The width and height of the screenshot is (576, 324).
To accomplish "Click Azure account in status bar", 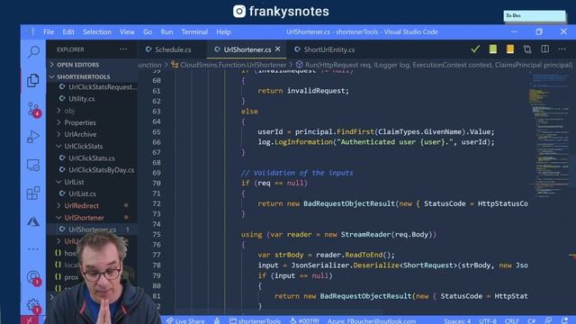I will click(372, 320).
